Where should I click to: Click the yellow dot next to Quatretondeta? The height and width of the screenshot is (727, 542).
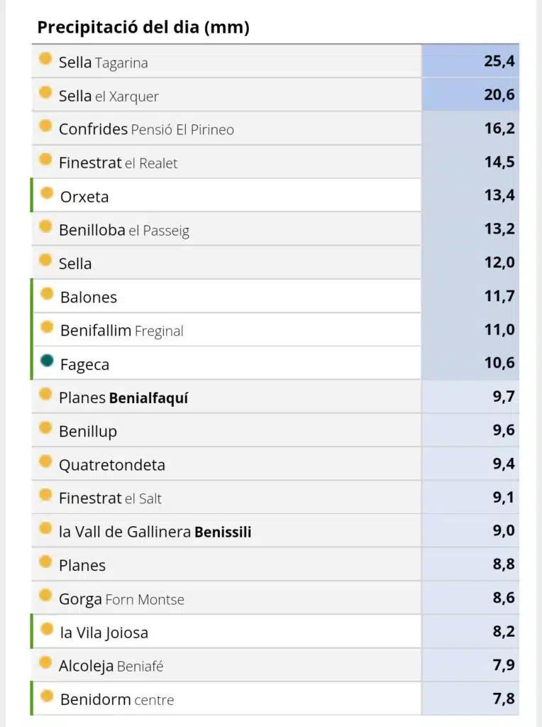coord(45,461)
